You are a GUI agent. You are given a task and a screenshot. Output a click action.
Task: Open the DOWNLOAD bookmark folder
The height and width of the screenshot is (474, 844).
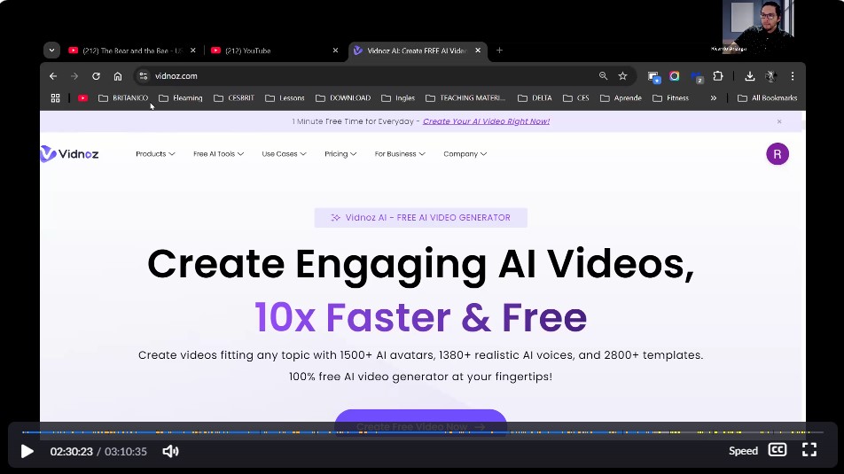point(343,98)
